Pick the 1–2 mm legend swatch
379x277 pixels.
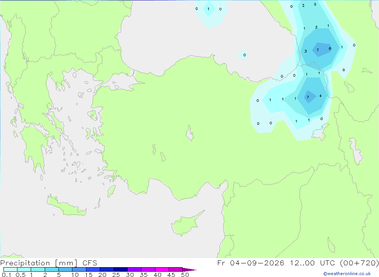tap(38, 269)
